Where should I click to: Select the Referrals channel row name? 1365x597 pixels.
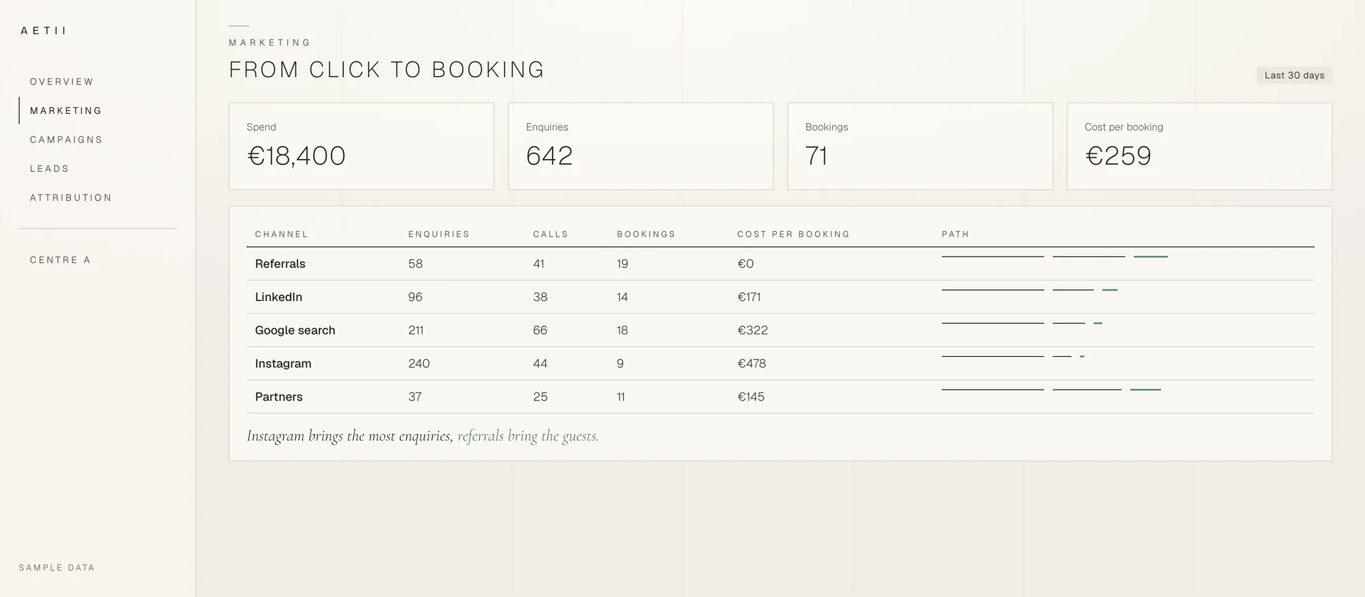[x=281, y=264]
